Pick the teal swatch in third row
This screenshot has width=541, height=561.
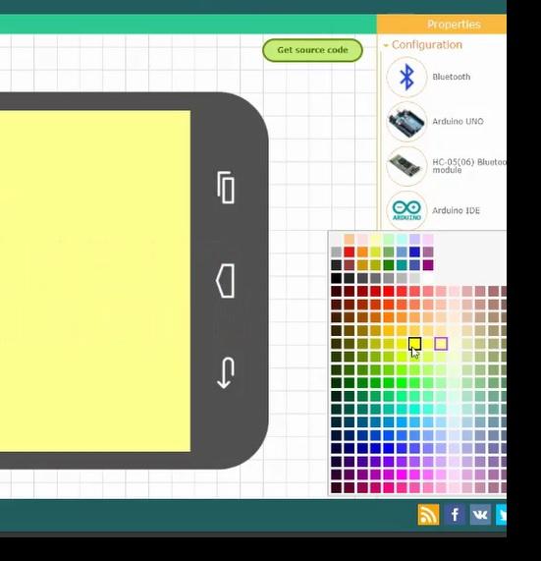tap(402, 265)
